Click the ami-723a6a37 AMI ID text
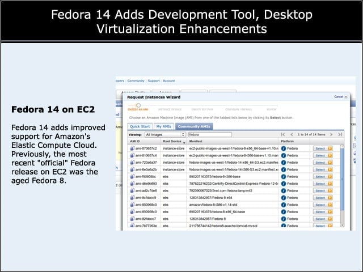This screenshot has width=363, height=272. click(x=146, y=163)
